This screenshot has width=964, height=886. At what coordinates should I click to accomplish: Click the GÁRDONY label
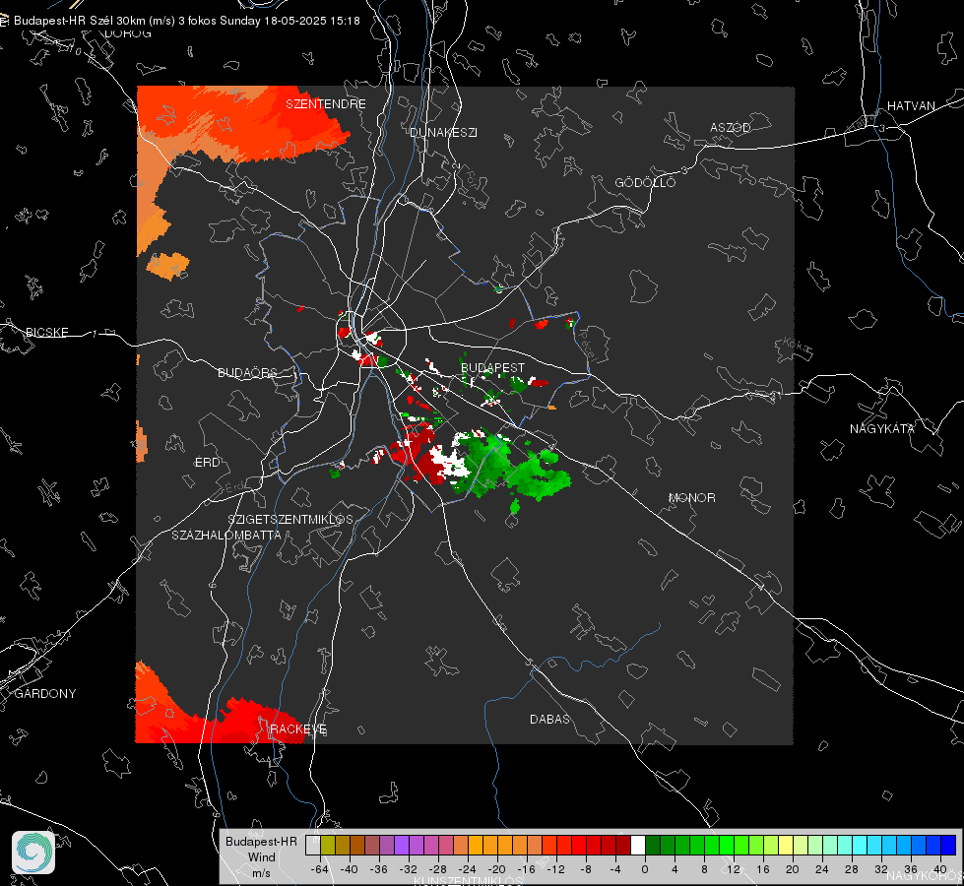(45, 694)
